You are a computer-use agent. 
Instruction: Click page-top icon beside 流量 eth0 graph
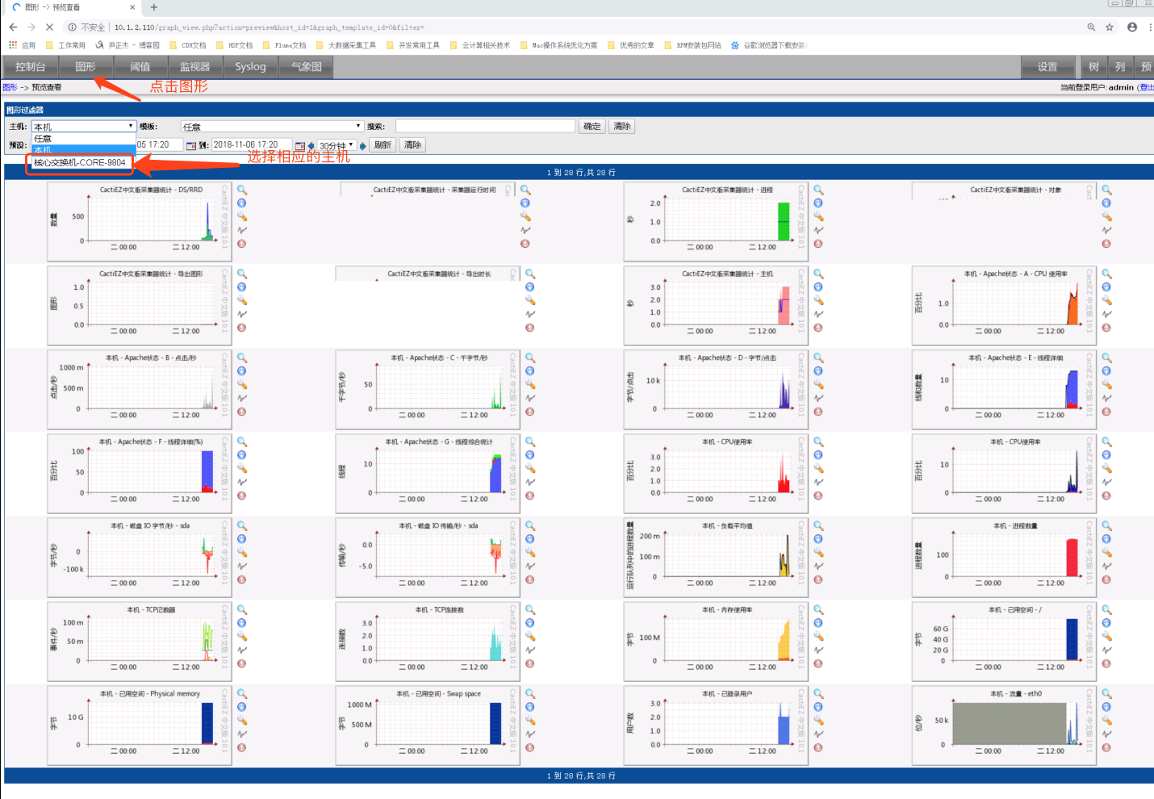click(1106, 747)
